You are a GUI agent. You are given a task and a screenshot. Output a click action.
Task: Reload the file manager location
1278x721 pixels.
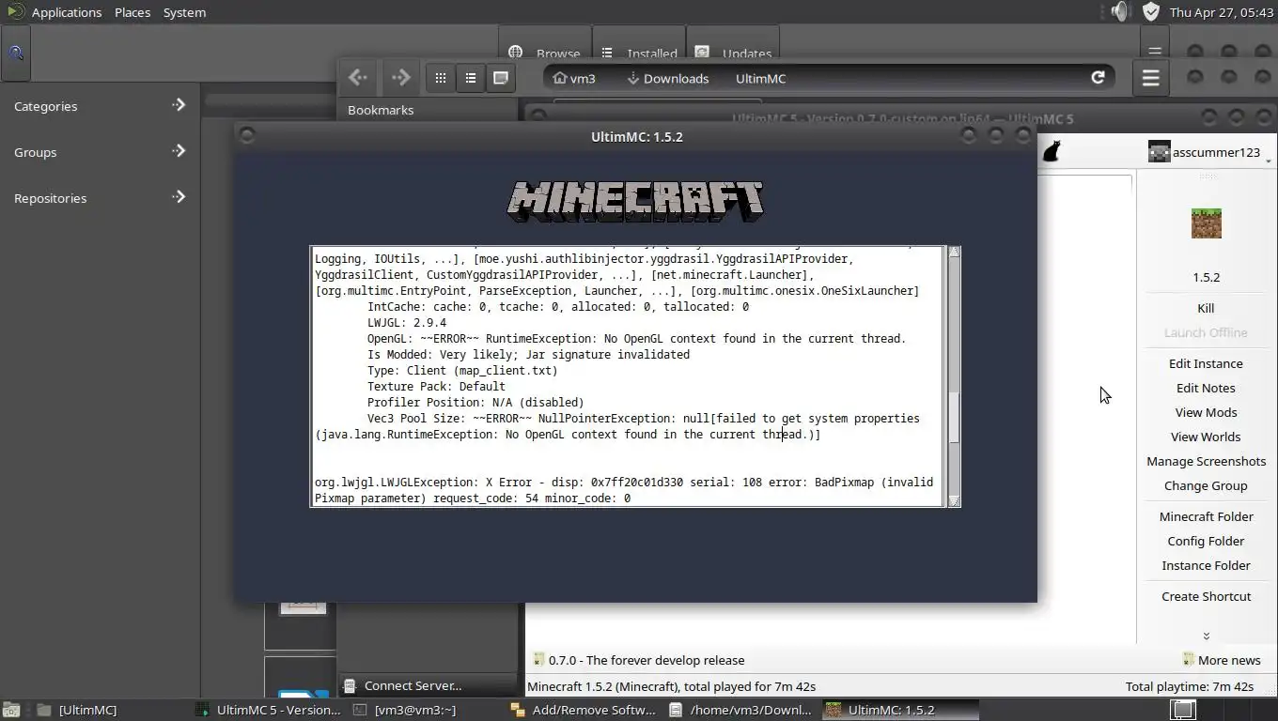click(x=1098, y=78)
